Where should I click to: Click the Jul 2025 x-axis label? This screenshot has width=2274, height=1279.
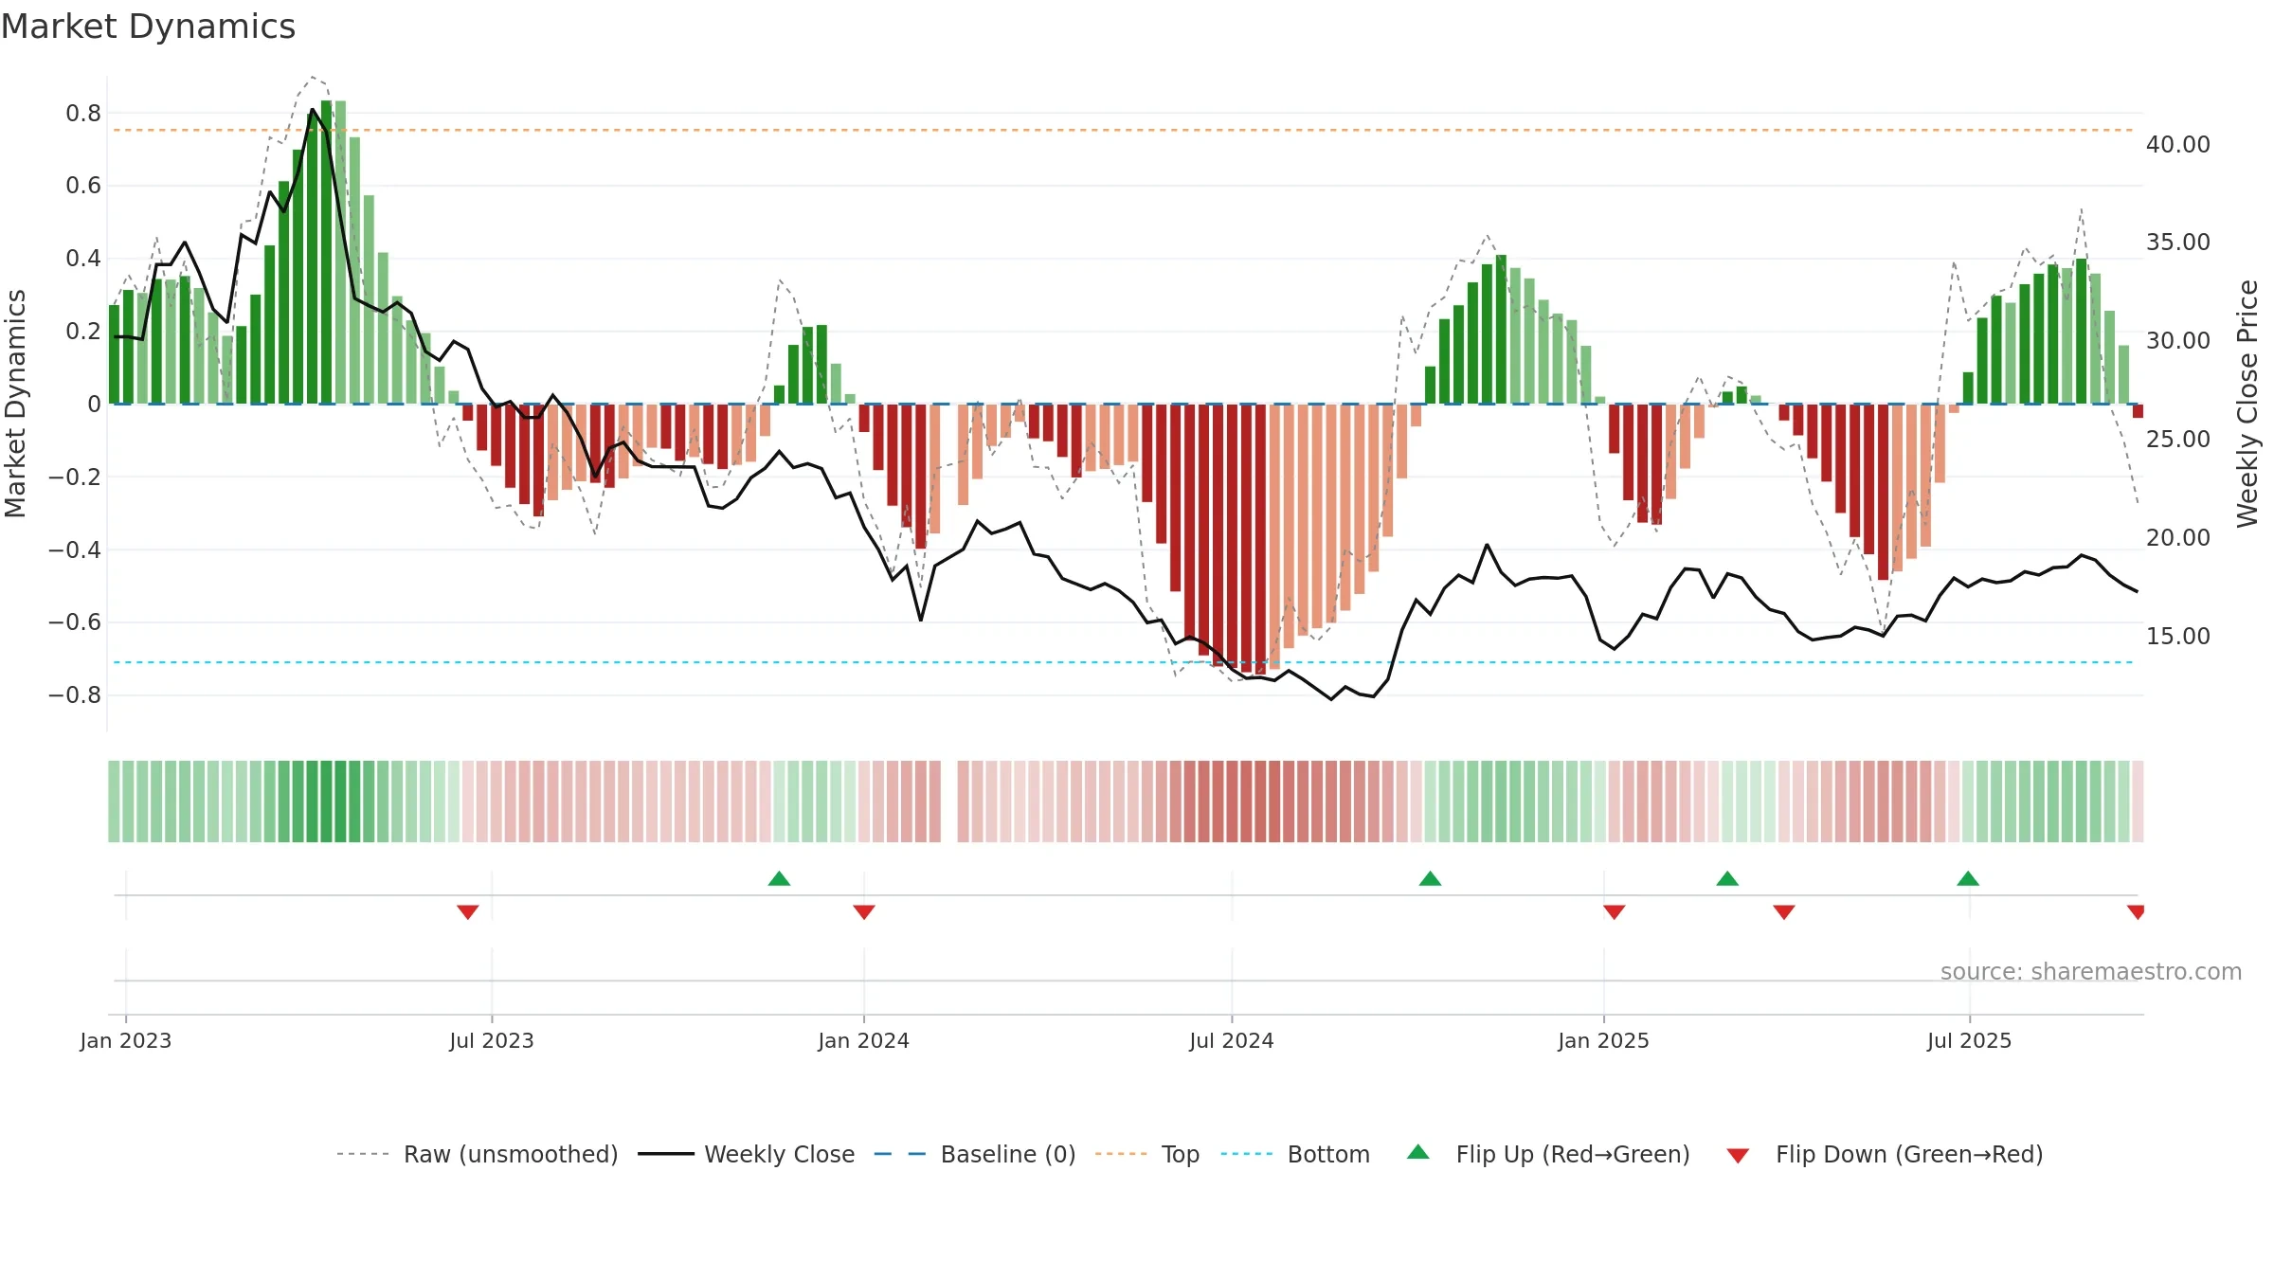click(x=1969, y=1040)
